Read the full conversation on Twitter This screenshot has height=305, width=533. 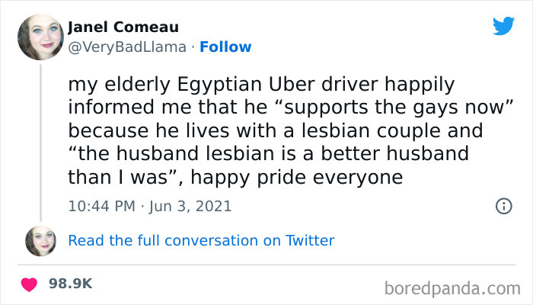click(x=201, y=241)
